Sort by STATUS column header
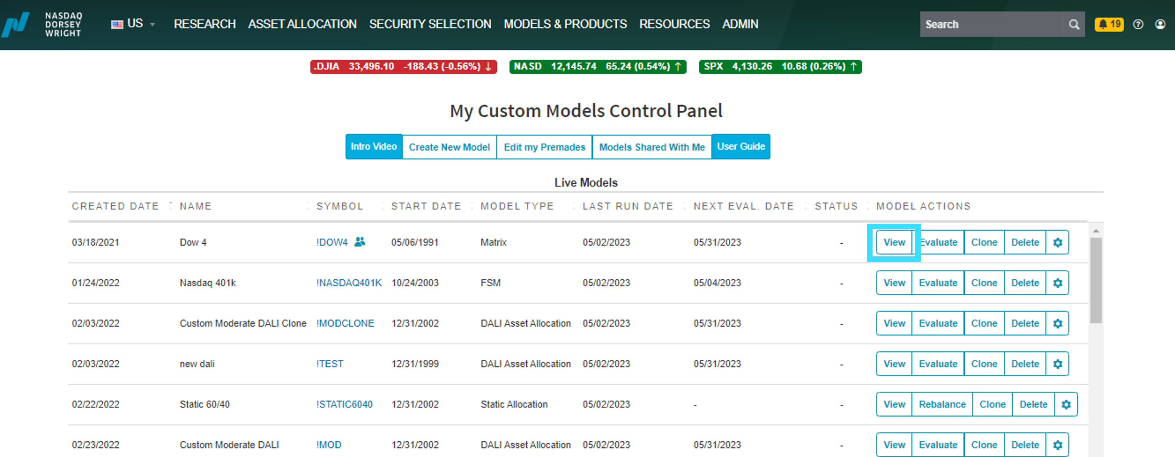This screenshot has height=457, width=1175. click(836, 206)
